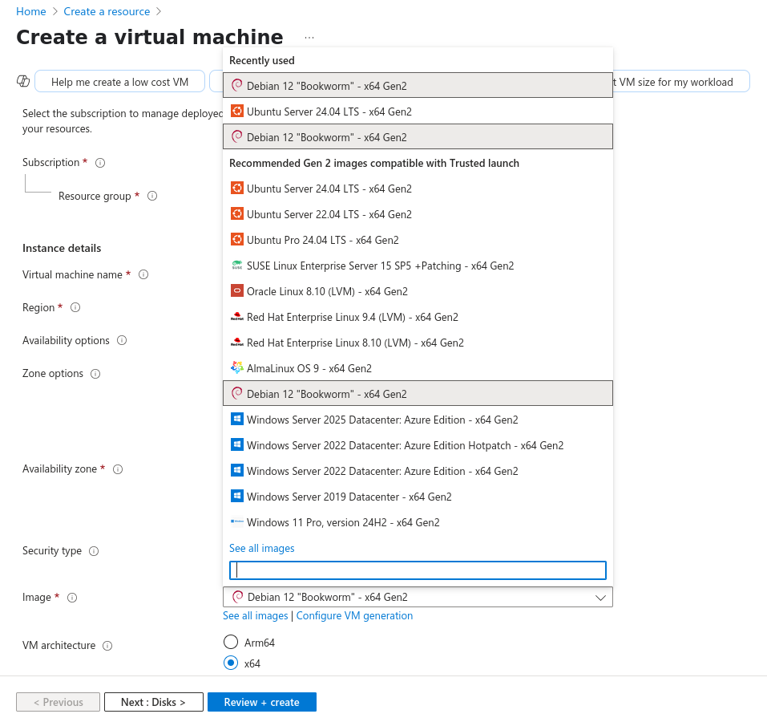767x718 pixels.
Task: Click info icon beside Virtual machine name
Action: point(143,275)
